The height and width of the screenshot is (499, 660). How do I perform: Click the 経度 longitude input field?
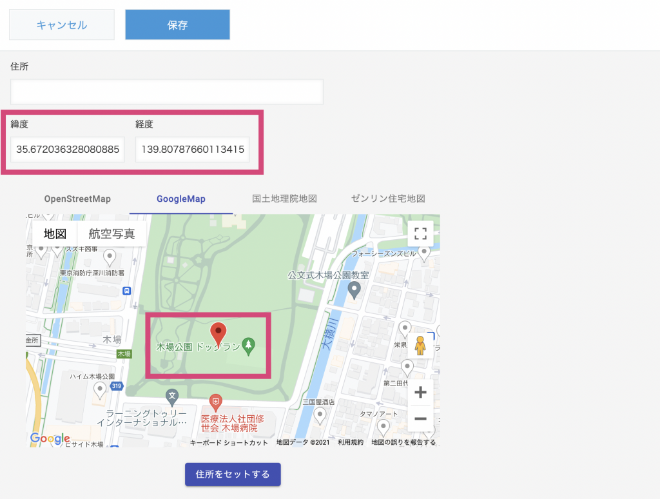point(192,149)
